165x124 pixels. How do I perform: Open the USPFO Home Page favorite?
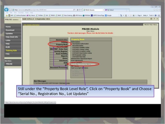point(97,15)
